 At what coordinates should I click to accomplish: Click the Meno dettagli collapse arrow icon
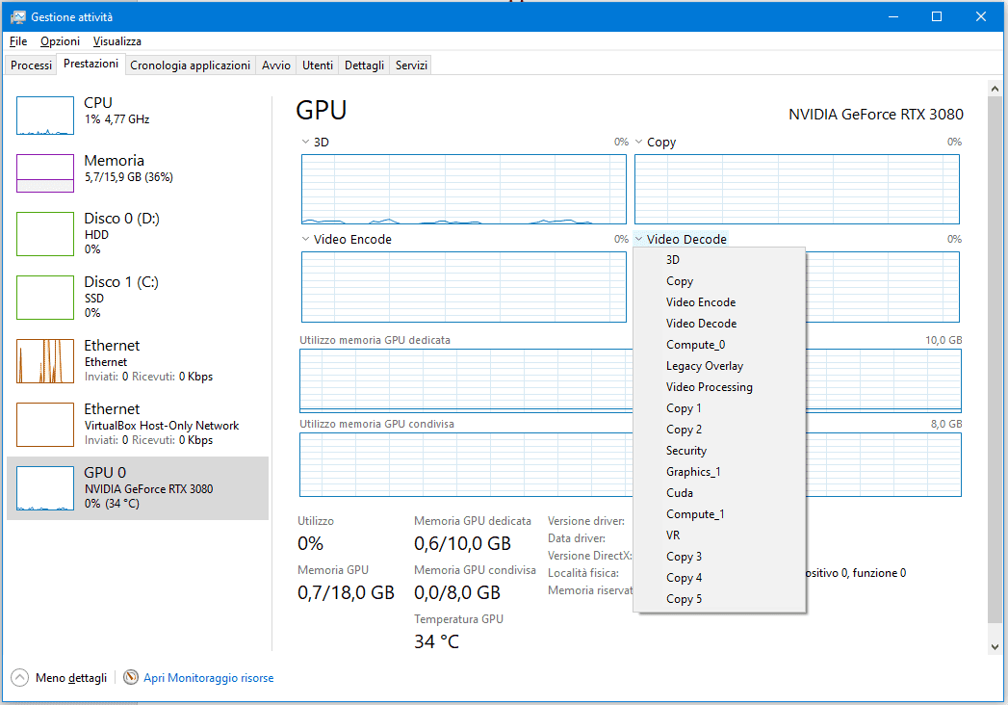(x=21, y=678)
